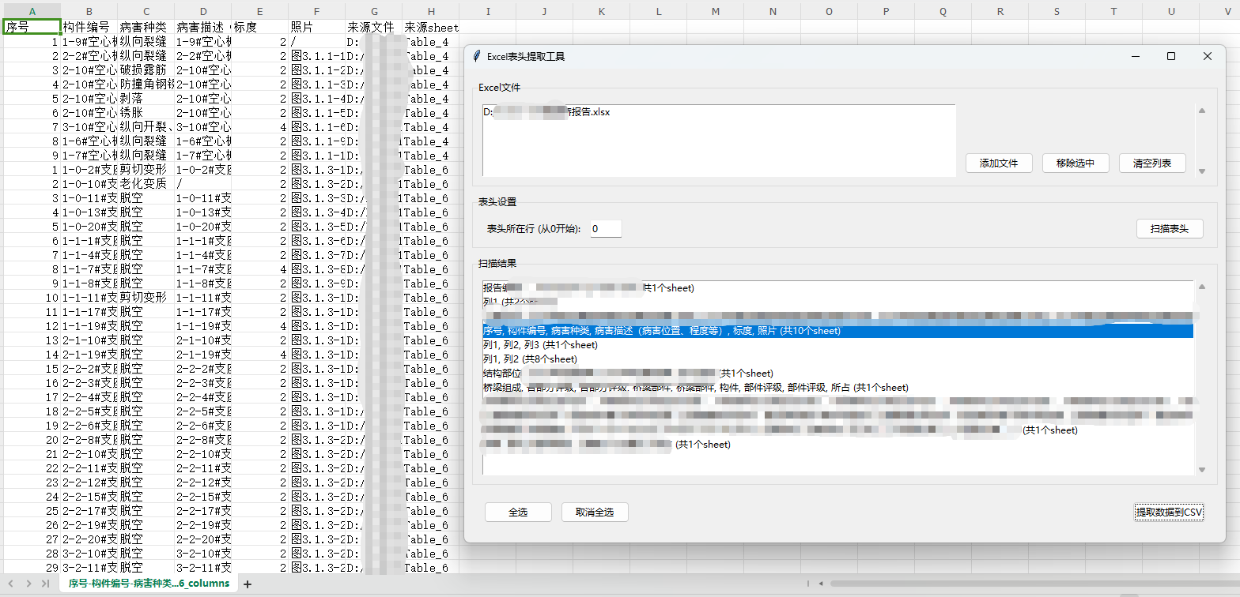Click the up arrow beside the scan results list
The image size is (1240, 597).
tap(1202, 287)
